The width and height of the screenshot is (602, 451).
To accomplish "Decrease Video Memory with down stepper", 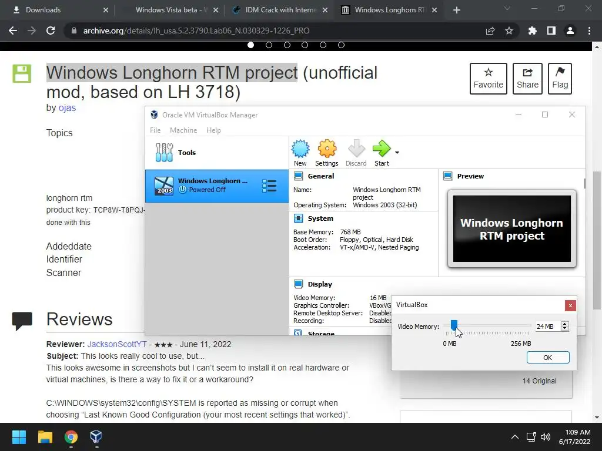I will click(x=564, y=329).
